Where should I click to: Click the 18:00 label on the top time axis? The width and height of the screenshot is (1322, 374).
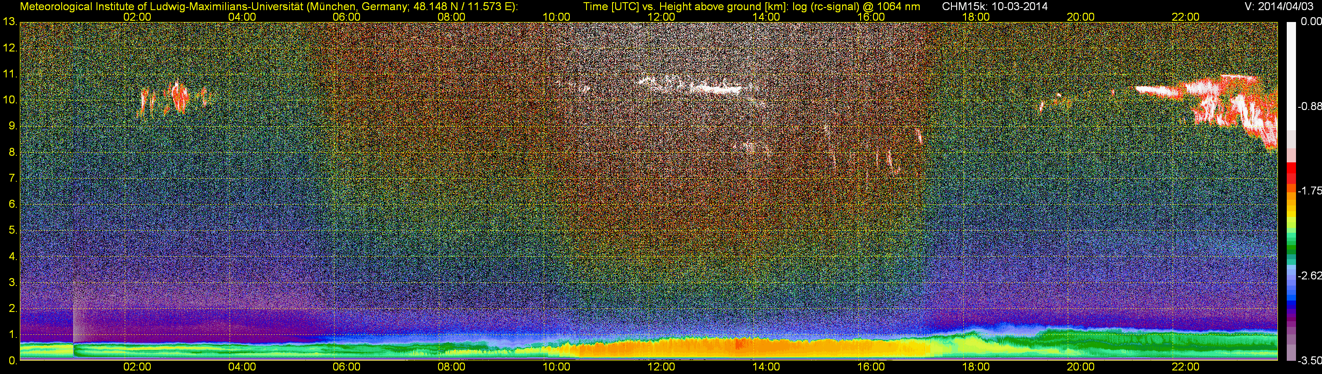click(976, 17)
